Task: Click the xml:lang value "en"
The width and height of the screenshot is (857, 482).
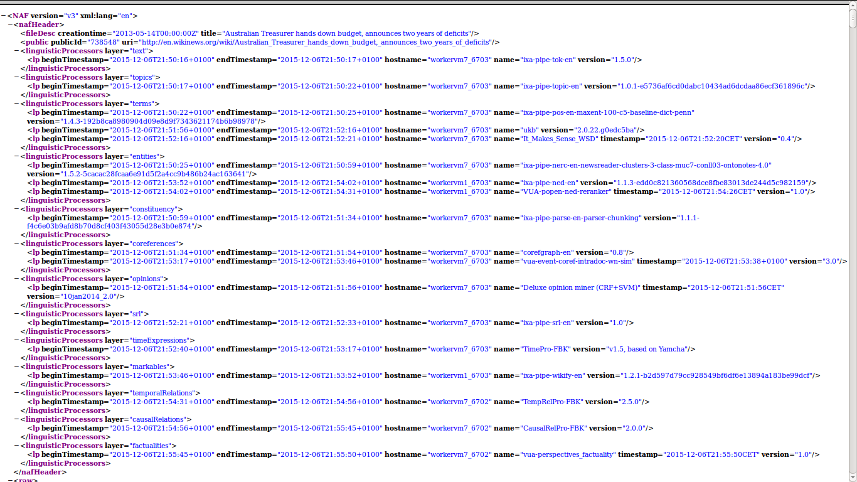Action: (x=125, y=16)
